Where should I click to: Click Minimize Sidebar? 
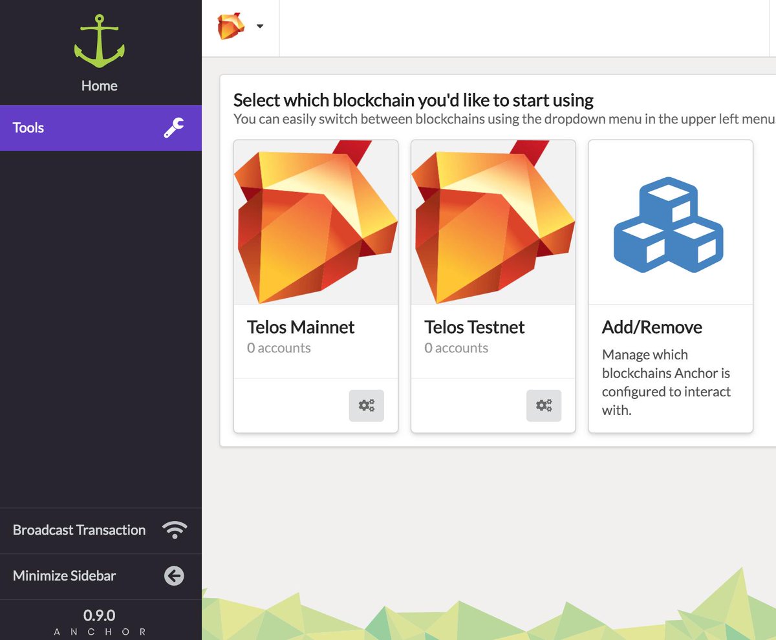click(101, 576)
